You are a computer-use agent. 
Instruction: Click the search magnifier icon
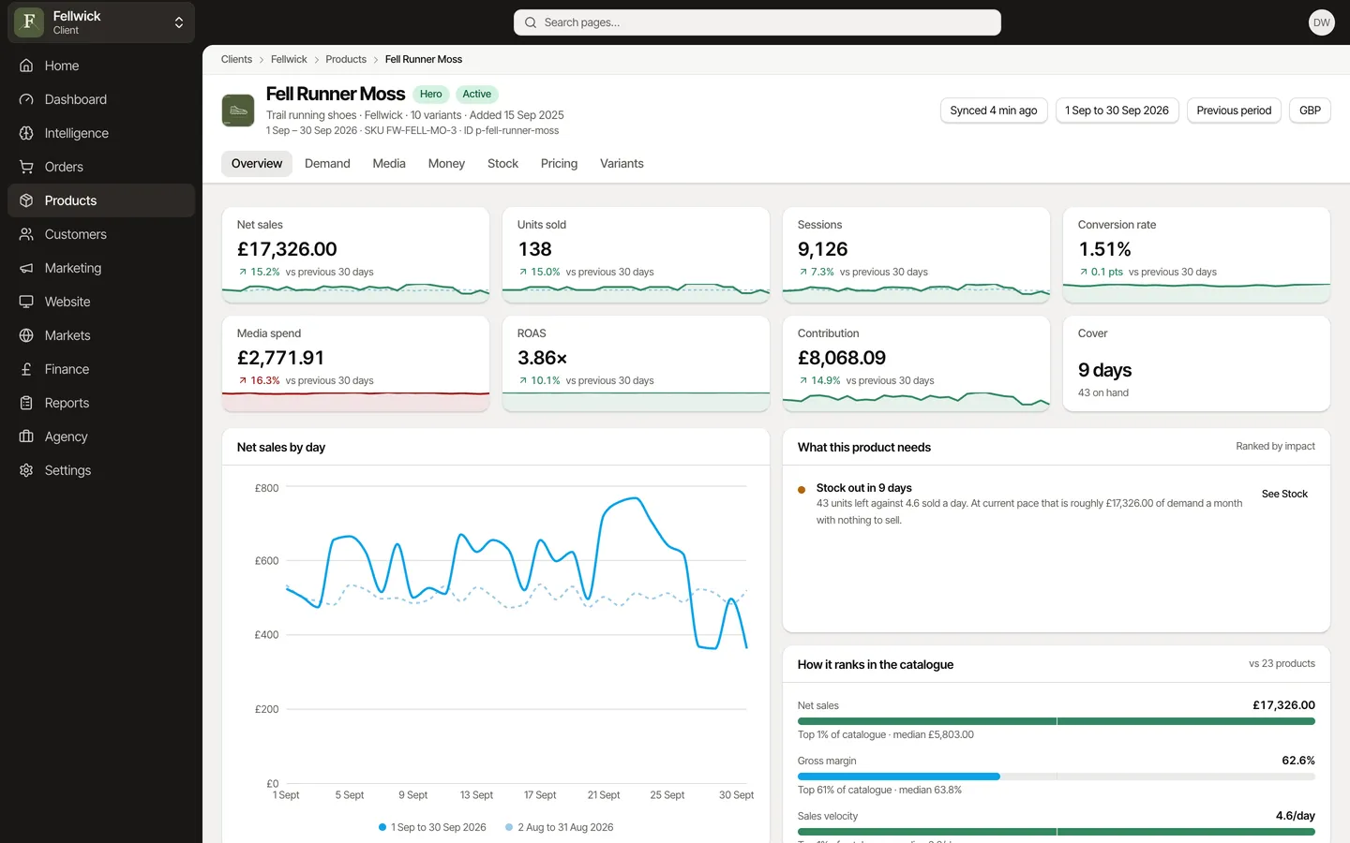click(531, 22)
